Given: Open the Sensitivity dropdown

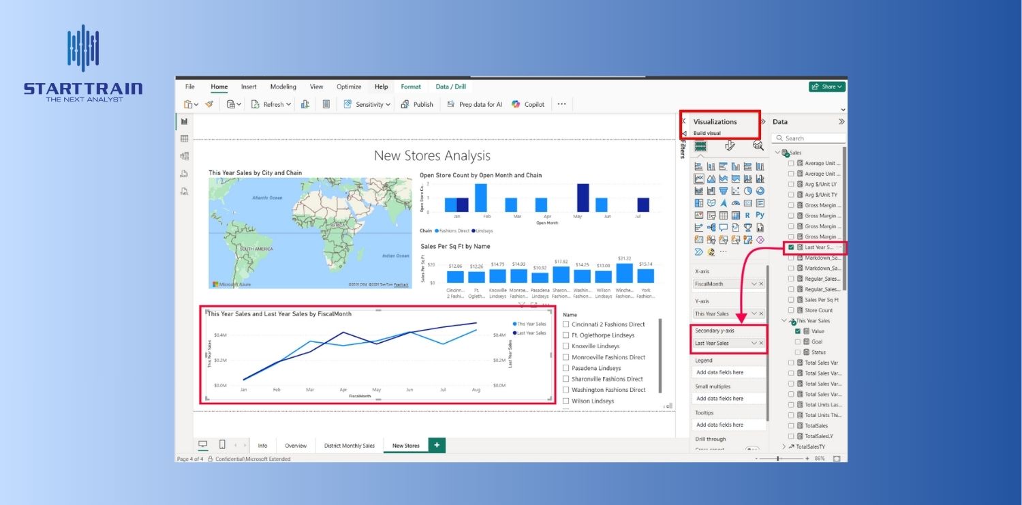Looking at the screenshot, I should pyautogui.click(x=368, y=104).
